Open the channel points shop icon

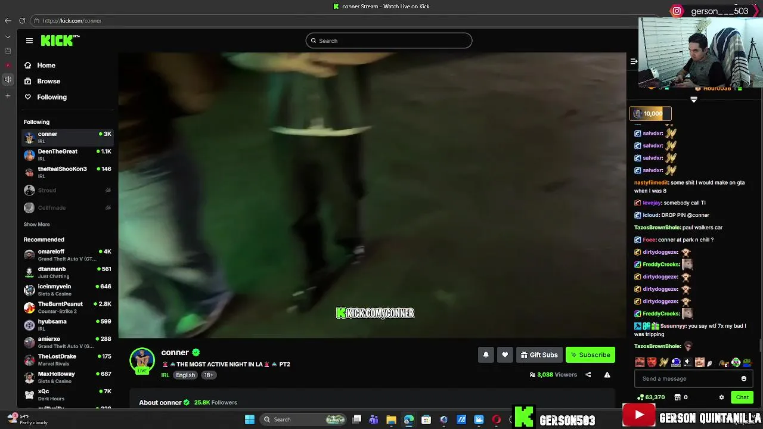(677, 397)
